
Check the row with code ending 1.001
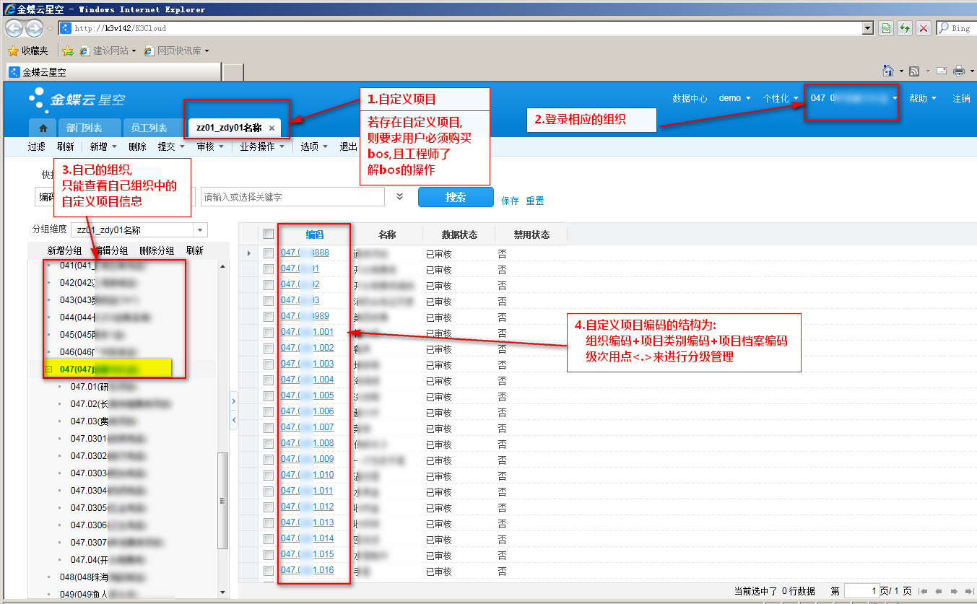point(269,333)
